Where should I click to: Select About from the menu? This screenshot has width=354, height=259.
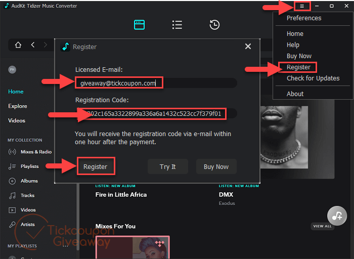pos(295,94)
